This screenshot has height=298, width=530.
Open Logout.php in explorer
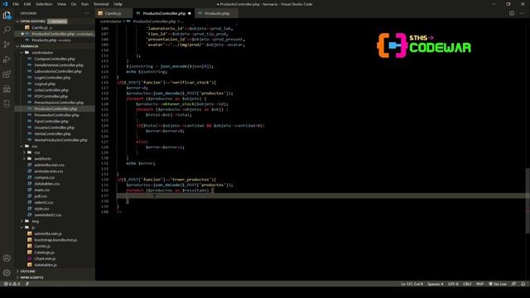45,84
